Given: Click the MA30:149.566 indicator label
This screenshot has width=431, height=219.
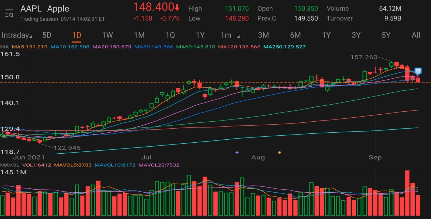Looking at the screenshot, I should tap(154, 47).
